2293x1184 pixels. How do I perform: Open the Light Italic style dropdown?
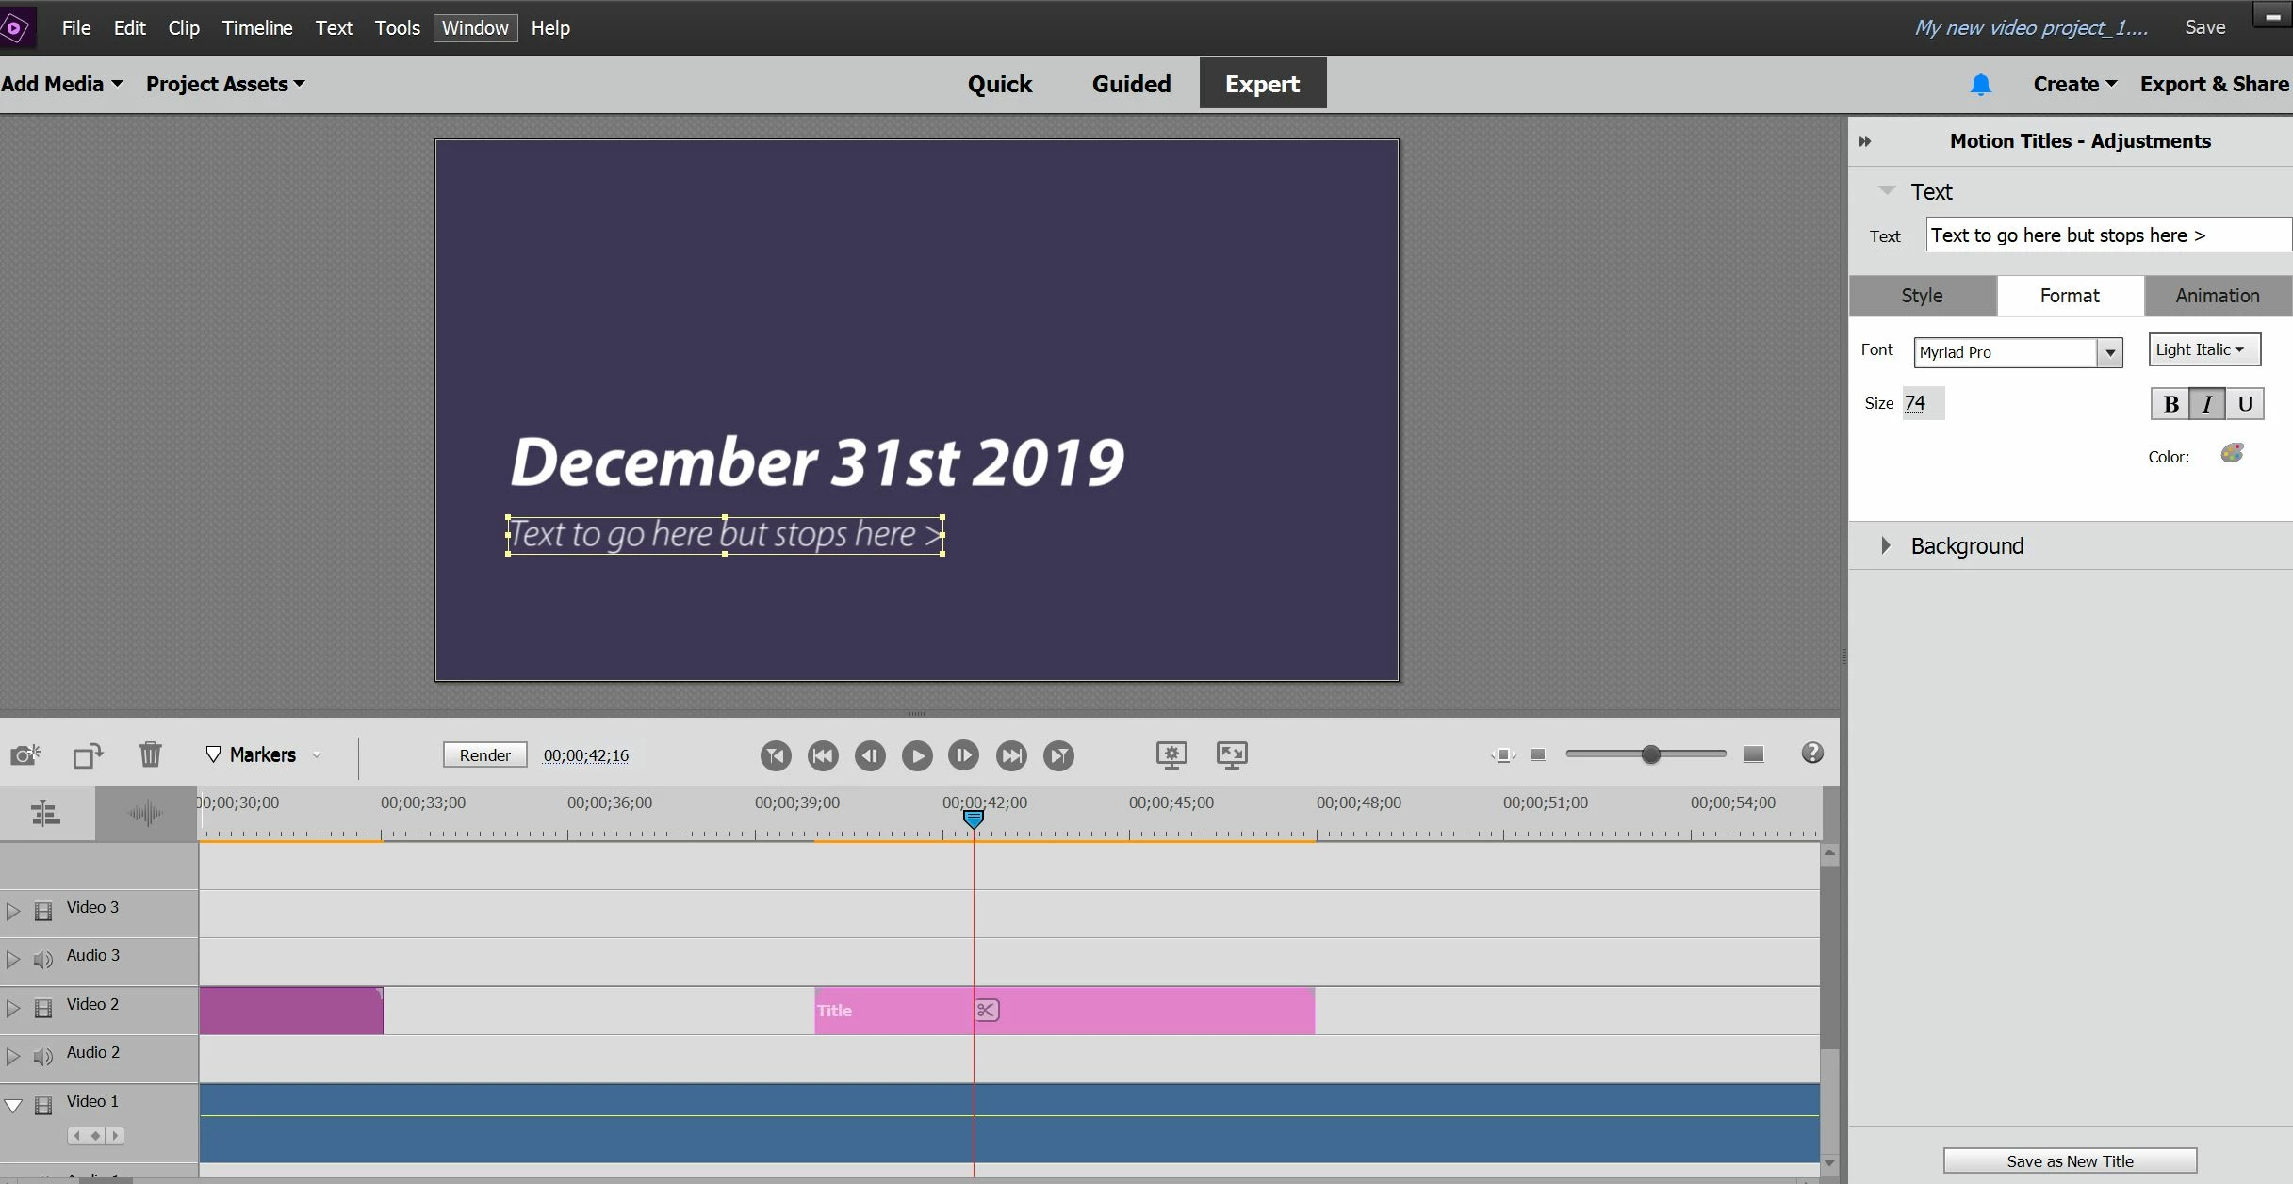point(2203,349)
